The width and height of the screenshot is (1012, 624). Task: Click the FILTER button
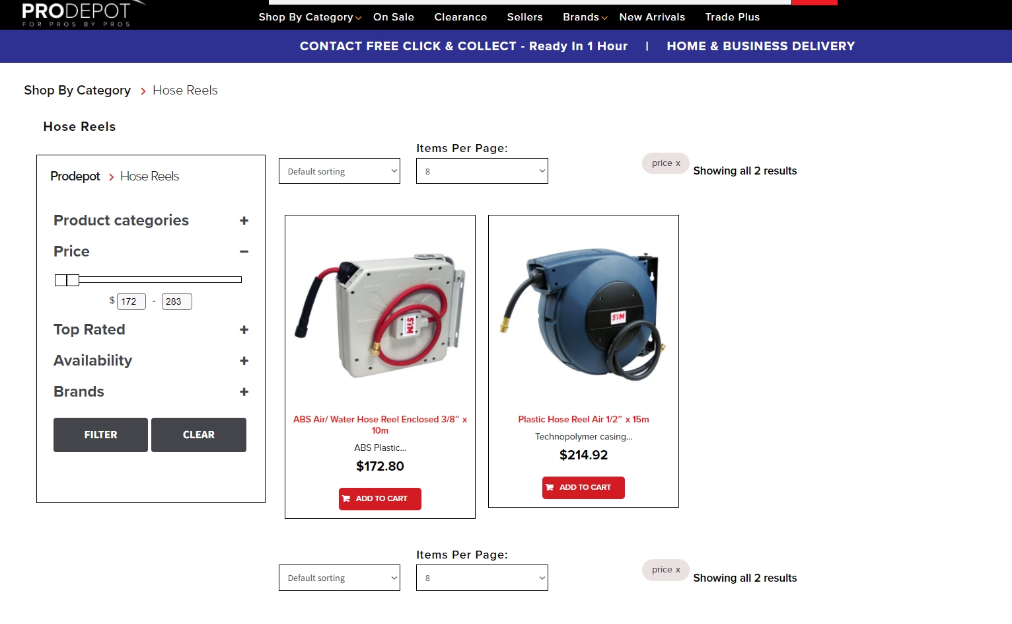click(100, 435)
